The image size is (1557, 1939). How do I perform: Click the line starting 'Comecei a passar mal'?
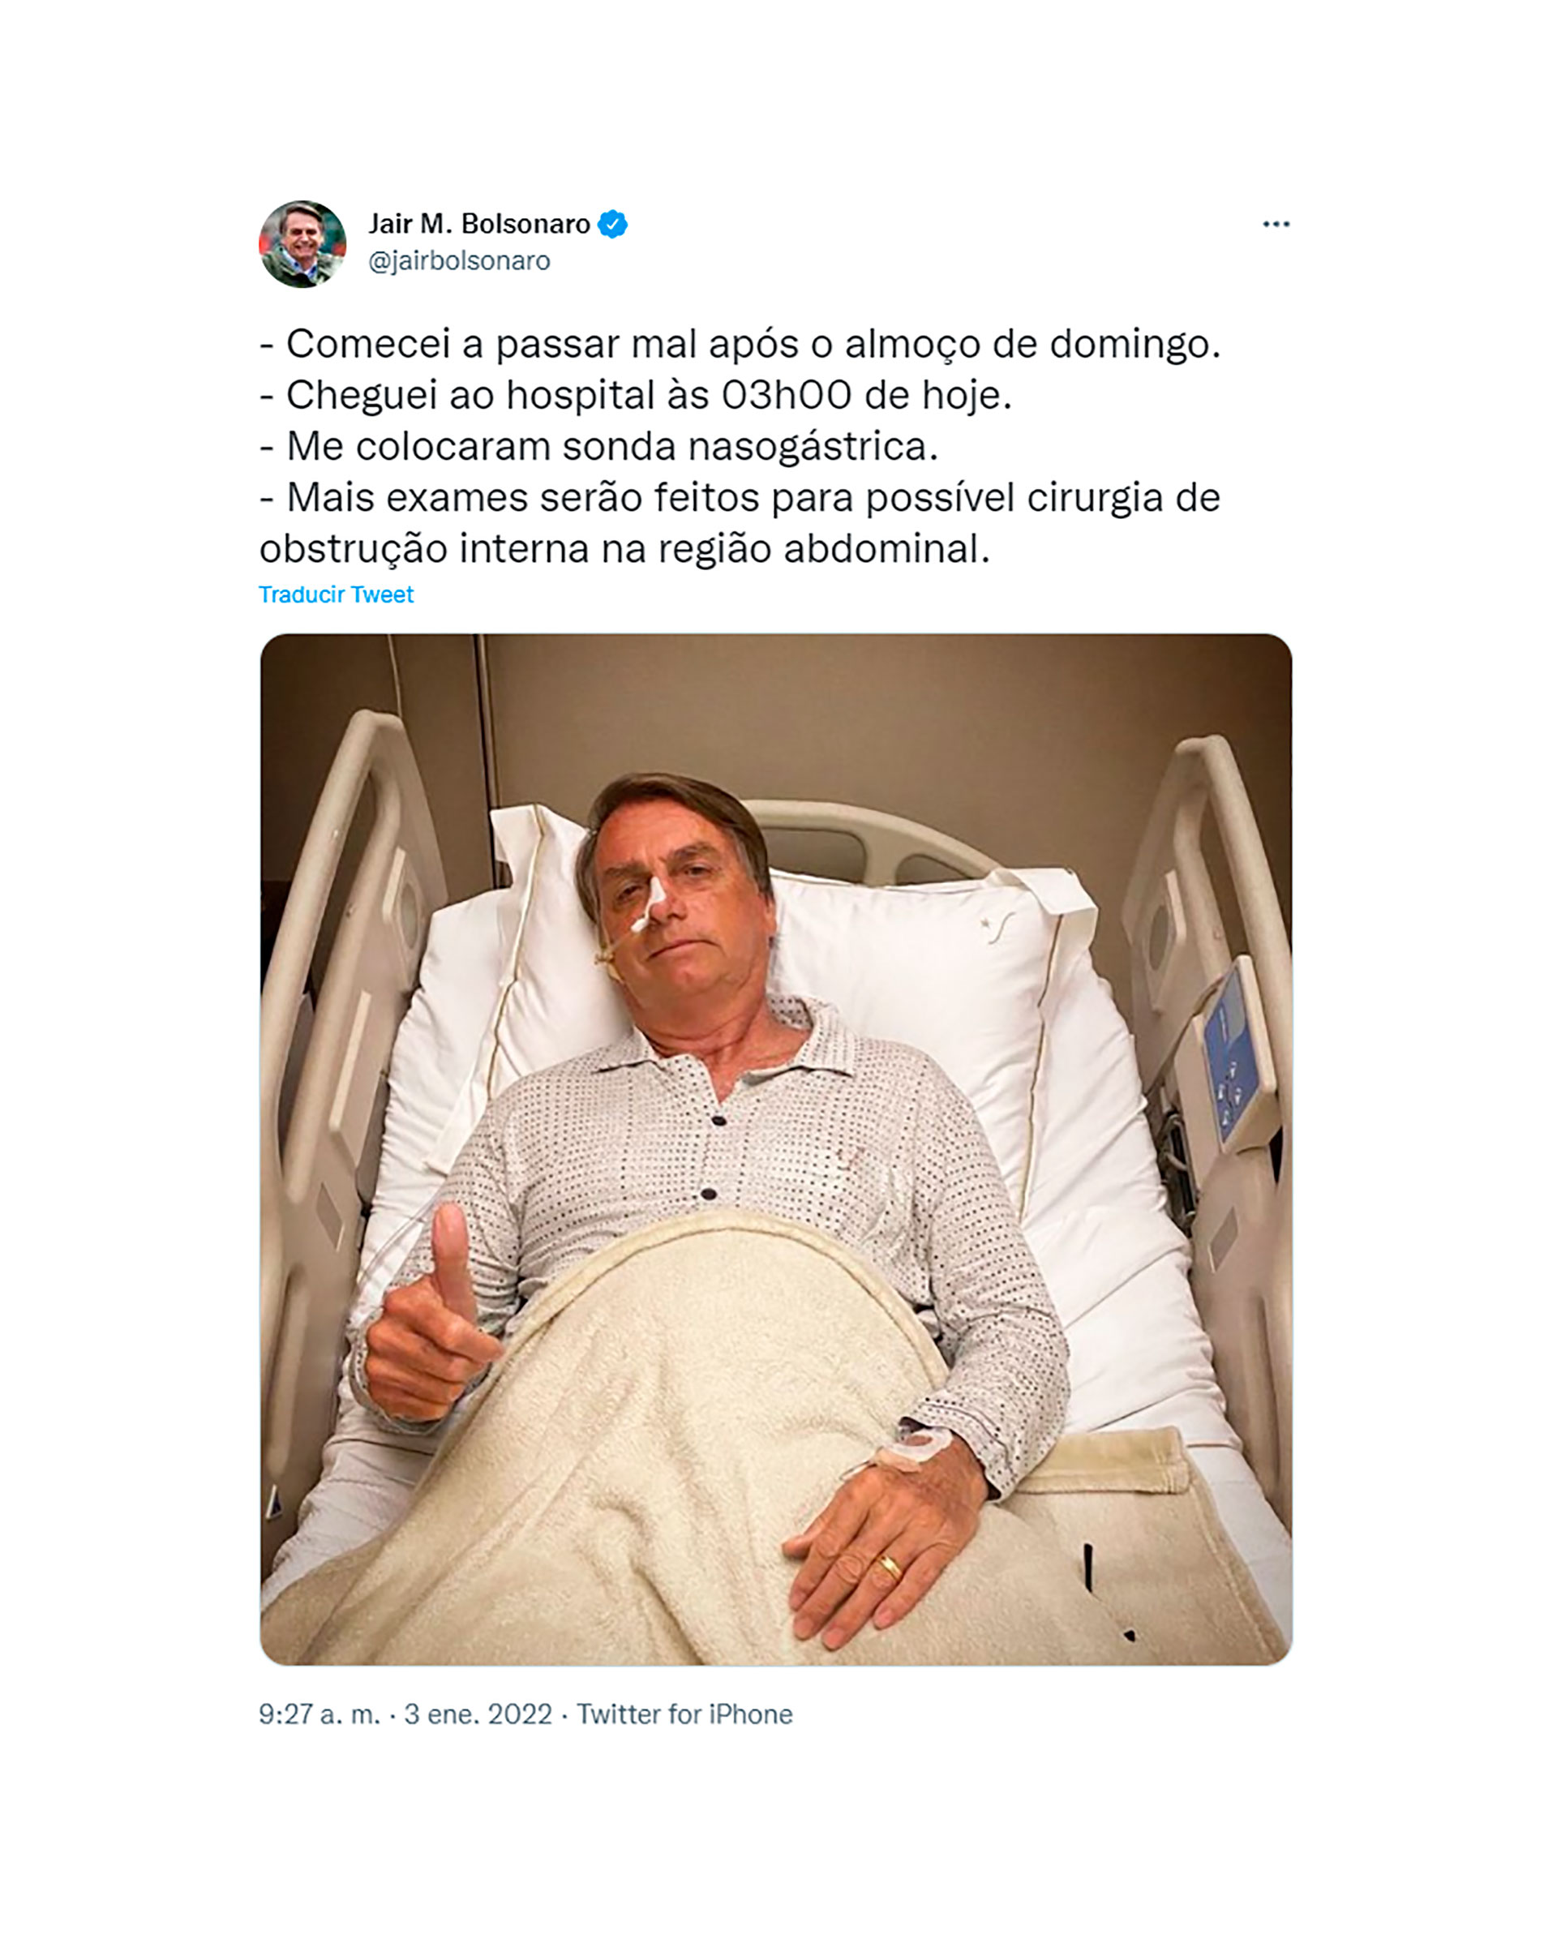click(740, 345)
